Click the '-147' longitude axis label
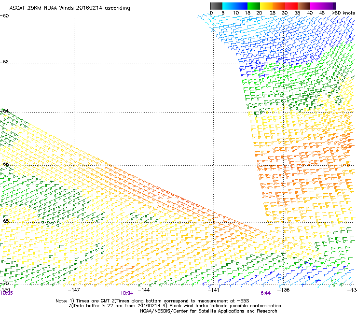 pyautogui.click(x=74, y=290)
